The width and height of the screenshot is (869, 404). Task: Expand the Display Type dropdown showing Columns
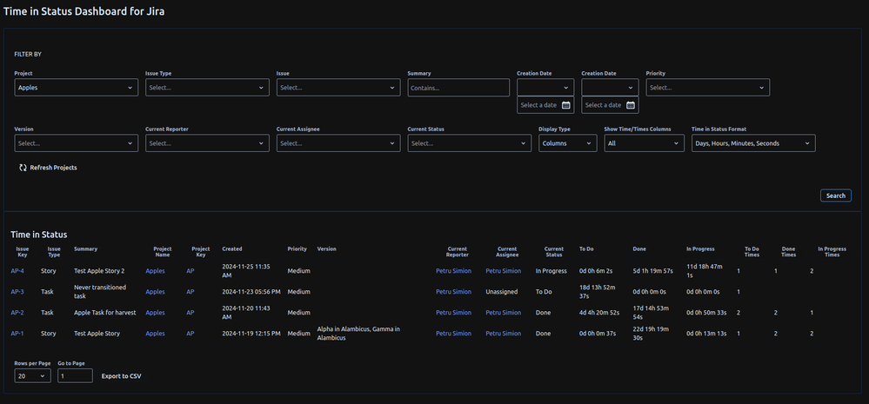567,143
